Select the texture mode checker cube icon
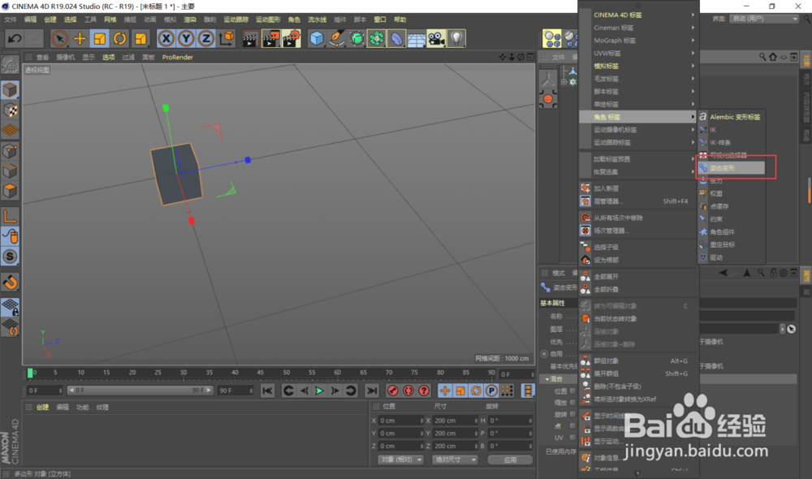Viewport: 812px width, 479px height. pyautogui.click(x=10, y=110)
